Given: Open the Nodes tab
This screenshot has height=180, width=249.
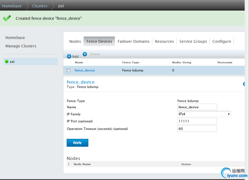Looking at the screenshot, I should [75, 41].
